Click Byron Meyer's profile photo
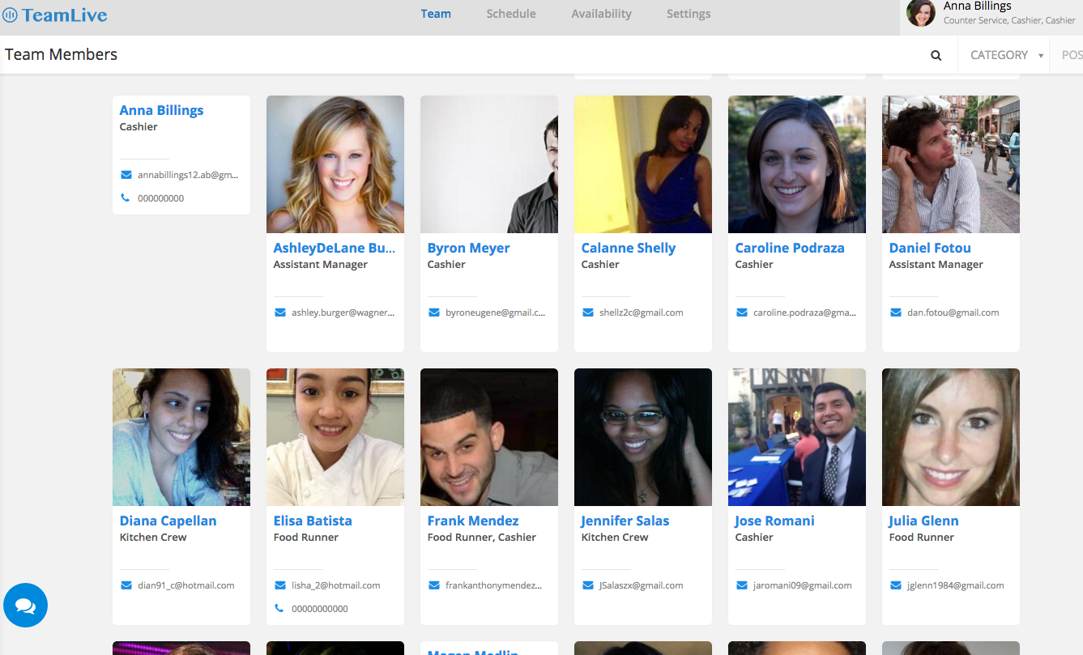The image size is (1083, 655). [x=489, y=164]
